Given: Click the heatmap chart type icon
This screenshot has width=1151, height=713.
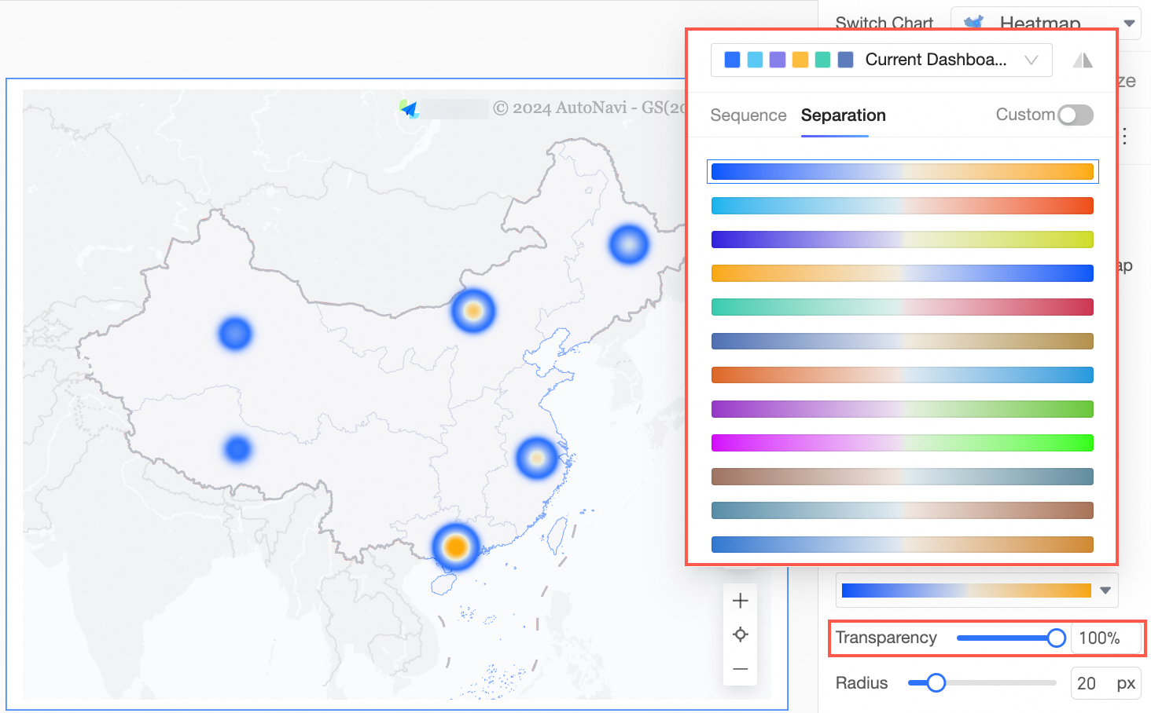Looking at the screenshot, I should [973, 22].
